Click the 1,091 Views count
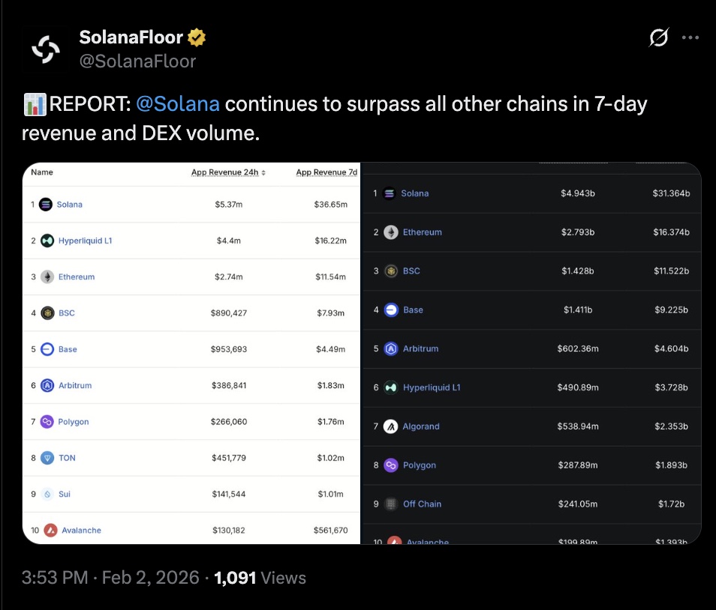 point(260,578)
